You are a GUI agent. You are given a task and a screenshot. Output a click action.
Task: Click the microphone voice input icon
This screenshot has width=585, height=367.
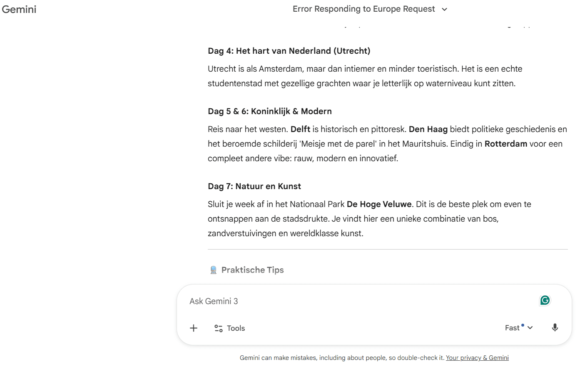point(555,328)
